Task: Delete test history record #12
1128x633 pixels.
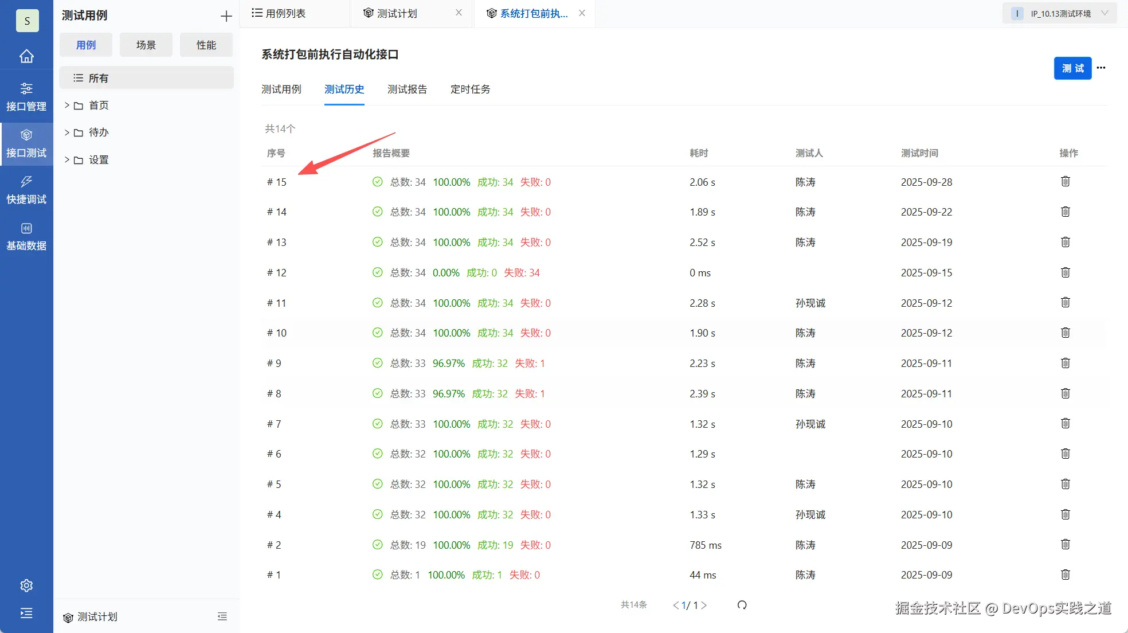Action: 1065,272
